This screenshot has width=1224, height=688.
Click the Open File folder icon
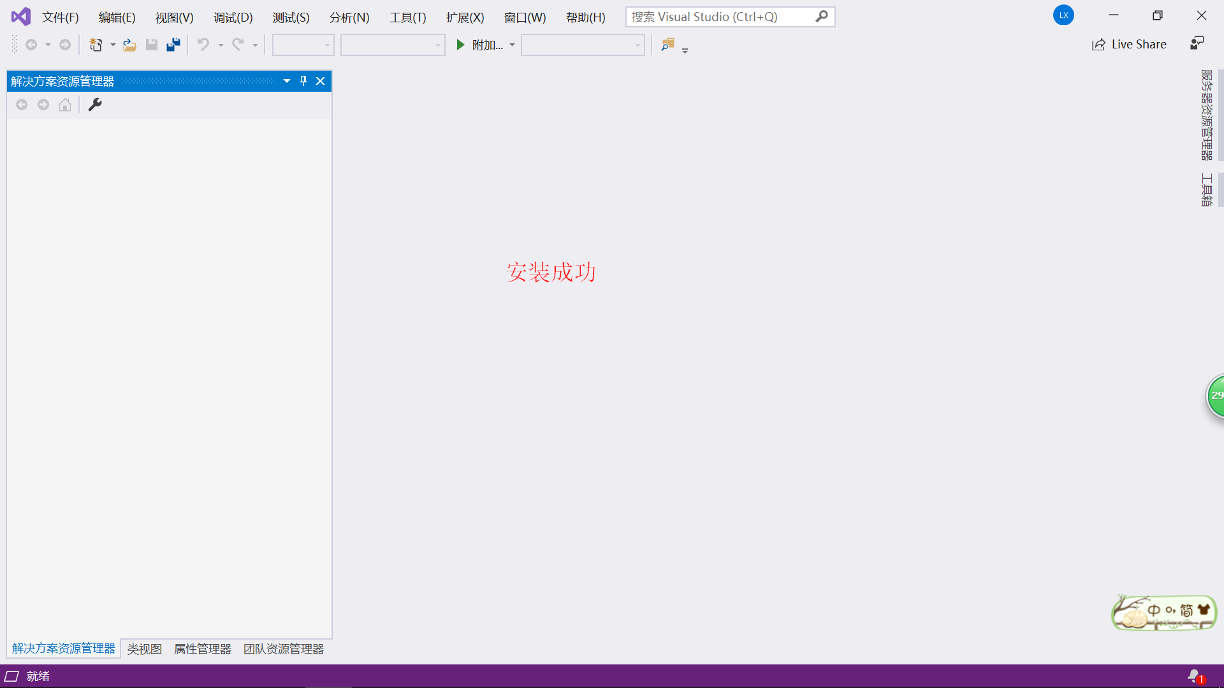coord(129,45)
